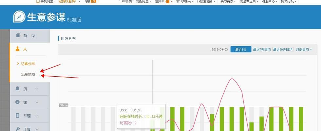
Task: Click the 生意参谋 title text
Action: 46,17
